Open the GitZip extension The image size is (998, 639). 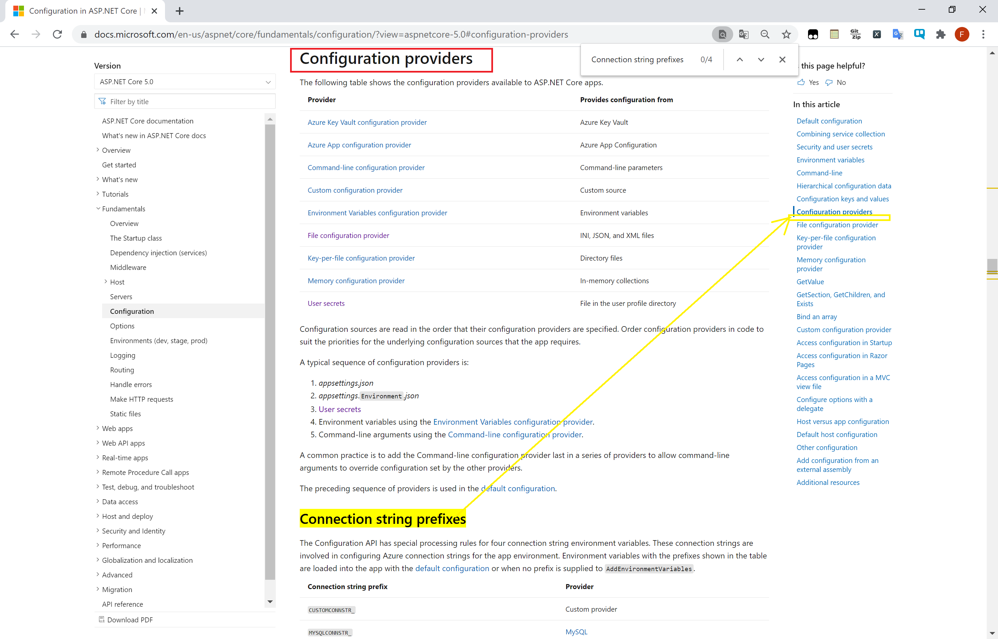point(855,34)
